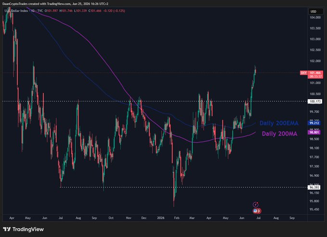Click the 102.500 price axis label
This screenshot has height=237, width=327.
(315, 50)
